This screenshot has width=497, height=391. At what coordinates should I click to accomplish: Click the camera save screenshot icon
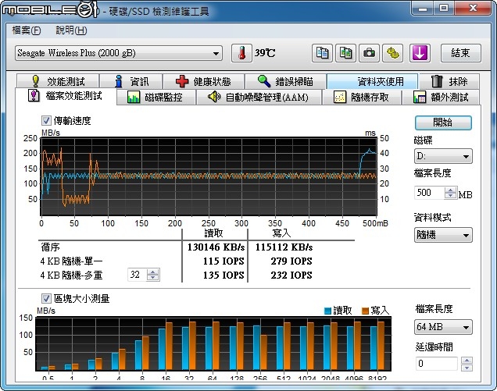(x=370, y=53)
